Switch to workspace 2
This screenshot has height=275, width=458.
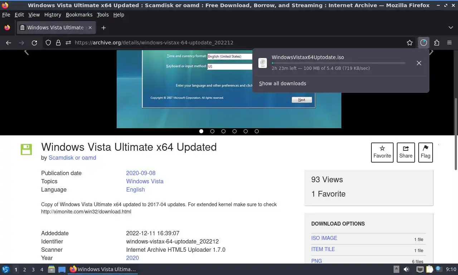coord(24,270)
